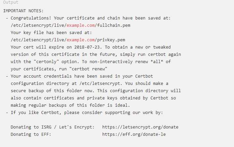Image resolution: width=234 pixels, height=147 pixels.
Task: Click the /etc/letsencrypt directory path in second note
Action: point(100,83)
